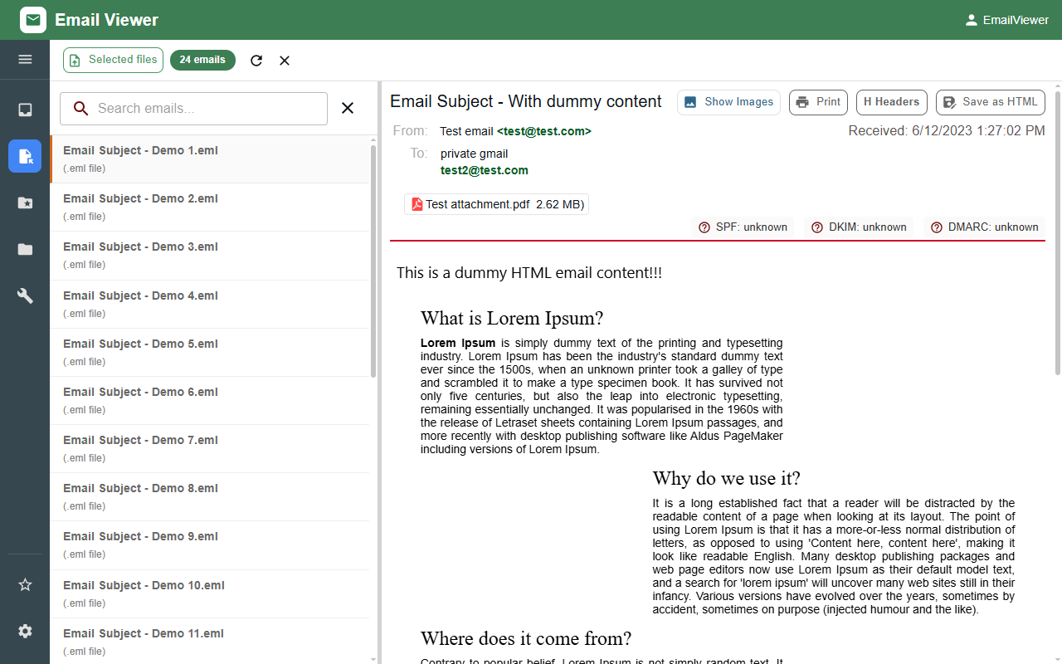The image size is (1062, 664).
Task: Open the EmailViewer user account menu
Action: (1006, 20)
